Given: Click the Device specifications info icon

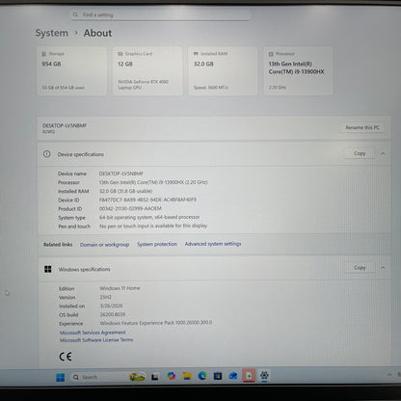Looking at the screenshot, I should (x=47, y=154).
